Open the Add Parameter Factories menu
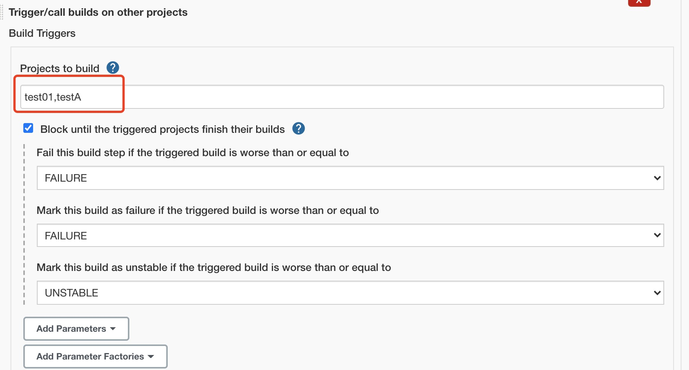The height and width of the screenshot is (370, 689). point(95,356)
